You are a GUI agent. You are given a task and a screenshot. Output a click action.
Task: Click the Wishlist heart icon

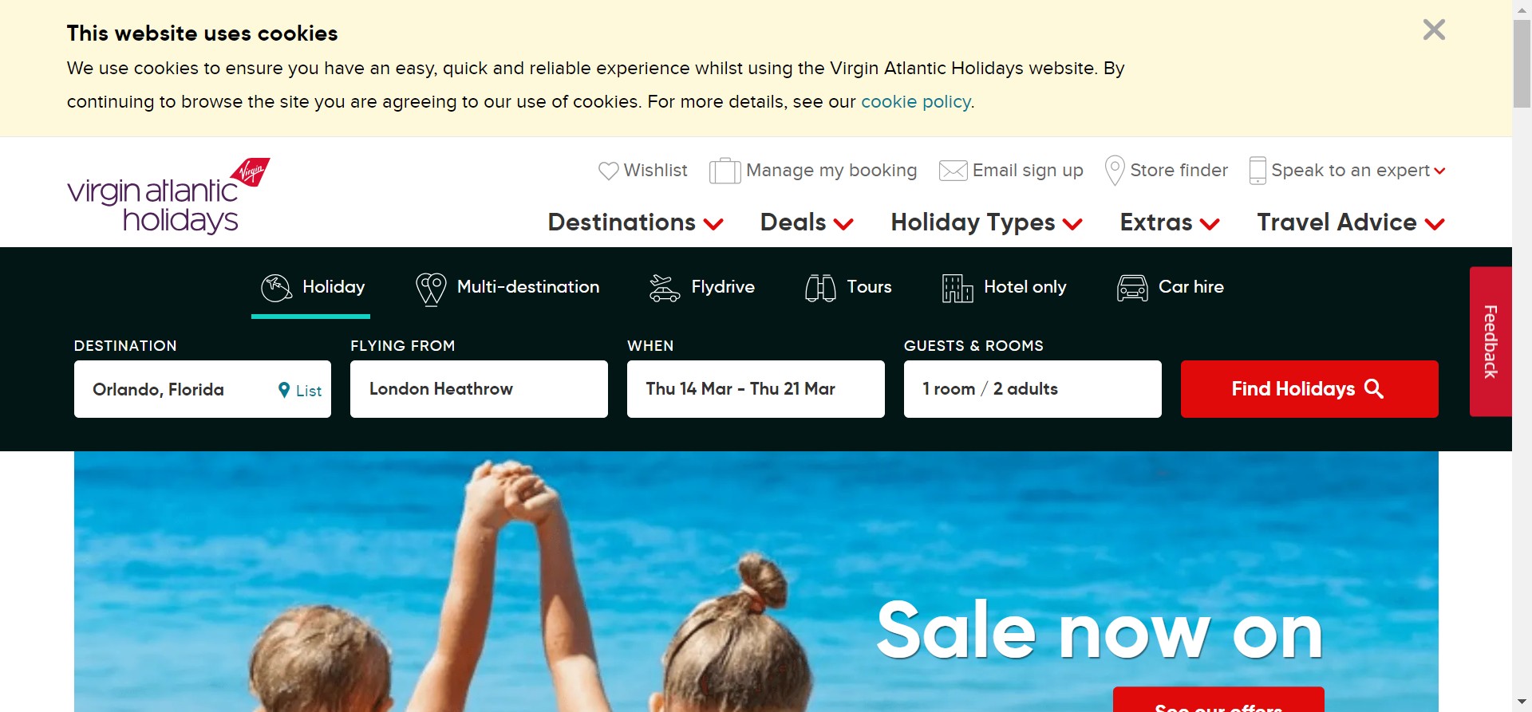[609, 171]
